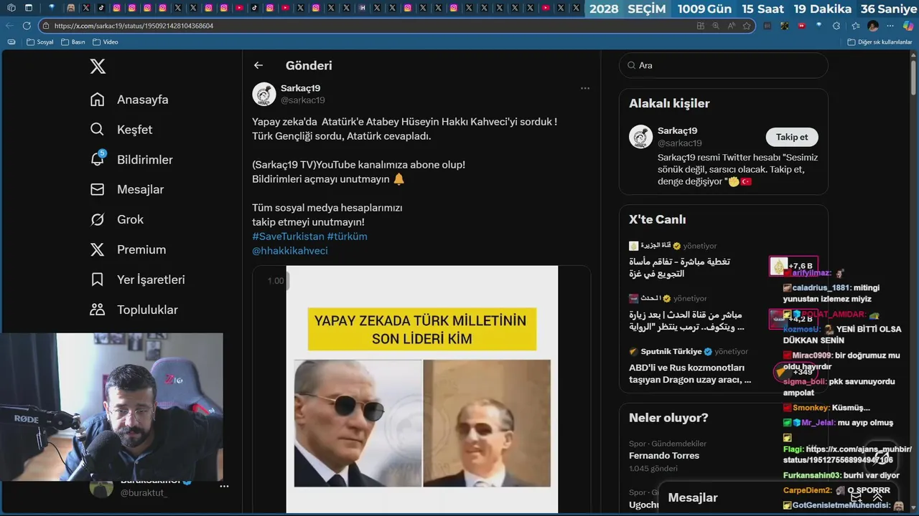Open Anasayfa home icon
This screenshot has height=516, width=919.
click(98, 100)
